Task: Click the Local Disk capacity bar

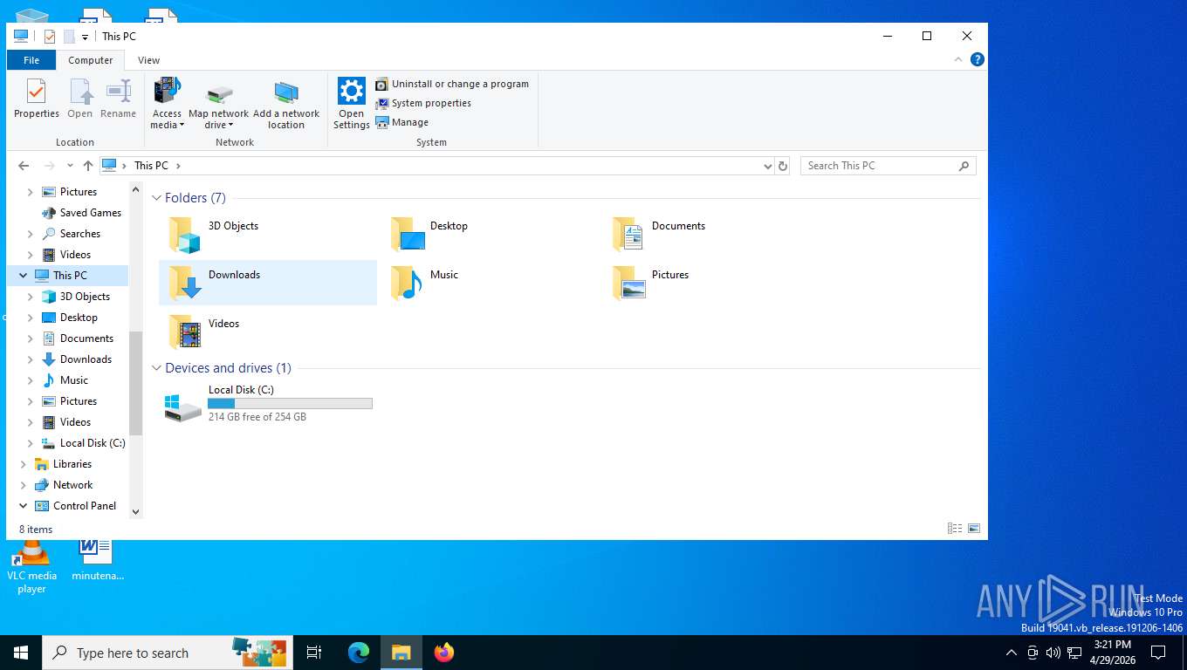Action: (x=290, y=403)
